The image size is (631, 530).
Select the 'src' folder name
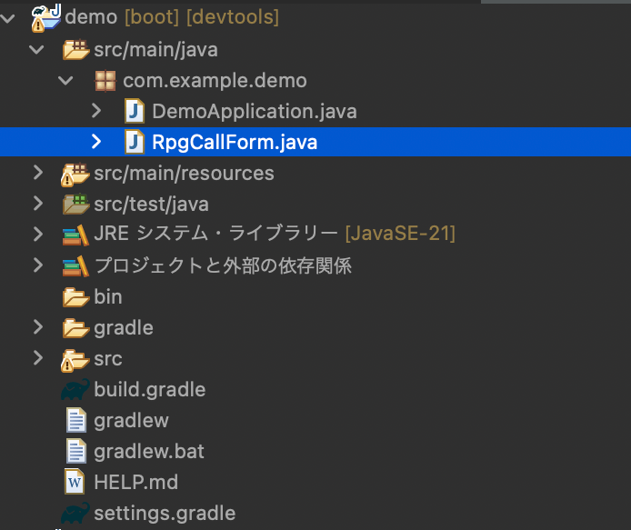pyautogui.click(x=108, y=359)
